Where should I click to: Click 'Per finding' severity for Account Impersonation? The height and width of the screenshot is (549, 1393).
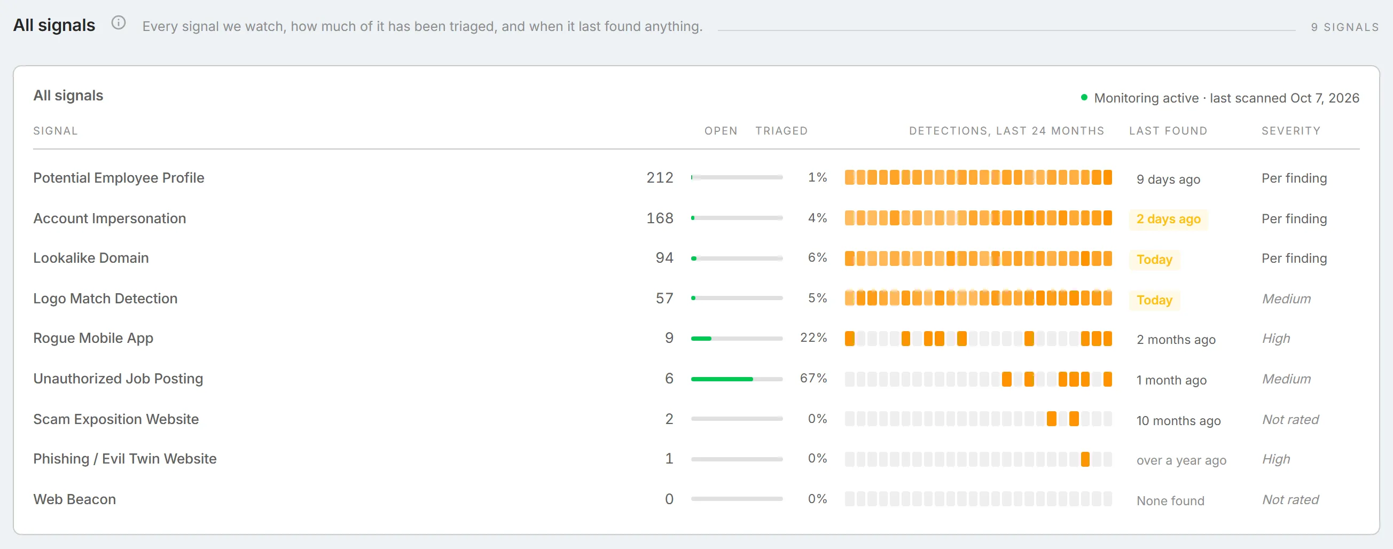point(1294,218)
